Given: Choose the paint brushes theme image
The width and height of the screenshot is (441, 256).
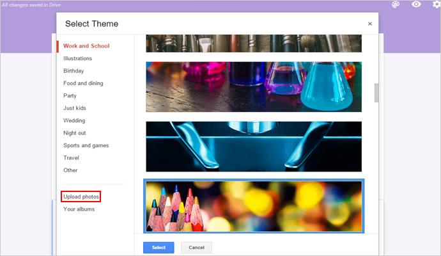Looking at the screenshot, I should pyautogui.click(x=254, y=44).
